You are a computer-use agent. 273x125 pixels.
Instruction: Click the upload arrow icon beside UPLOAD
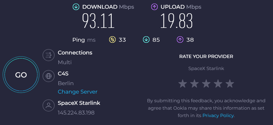point(154,7)
